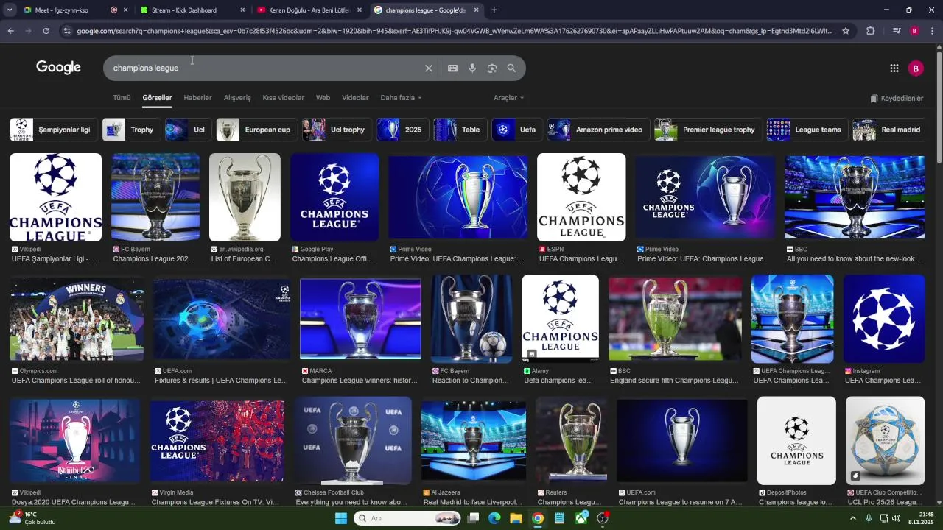
Task: Select the Real madrid filter chip
Action: tap(888, 130)
